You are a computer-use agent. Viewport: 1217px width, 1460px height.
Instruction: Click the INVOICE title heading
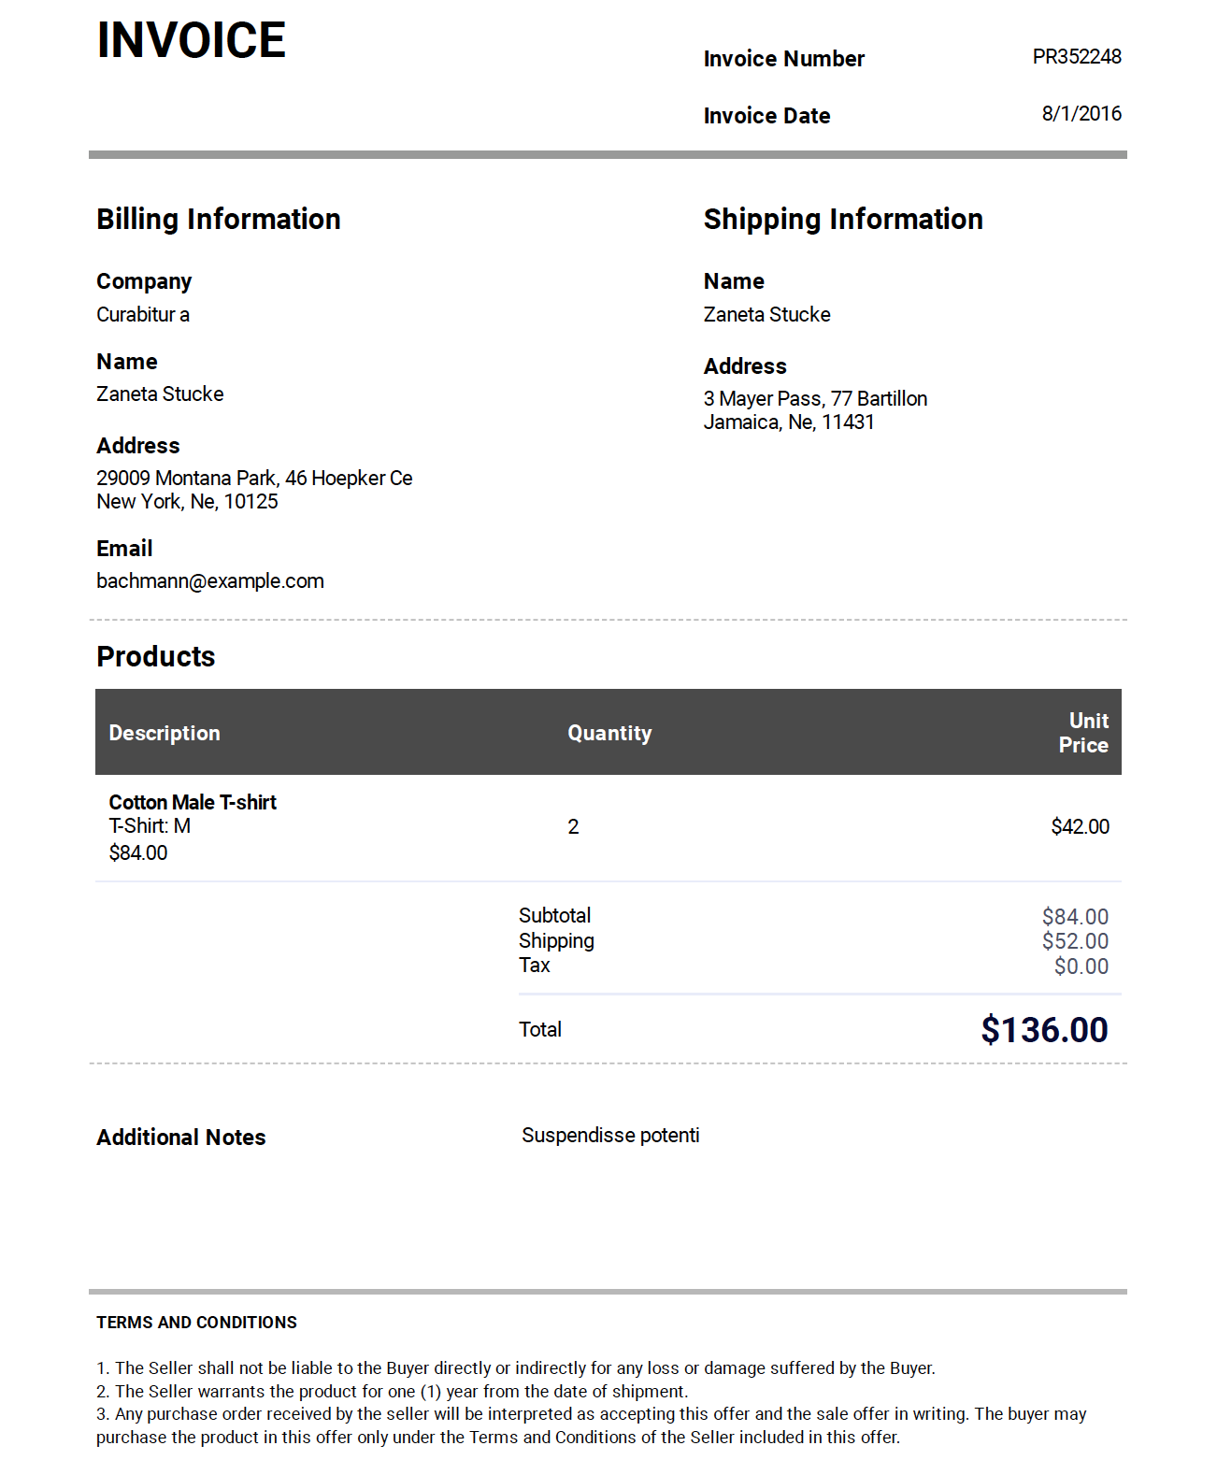[x=191, y=40]
